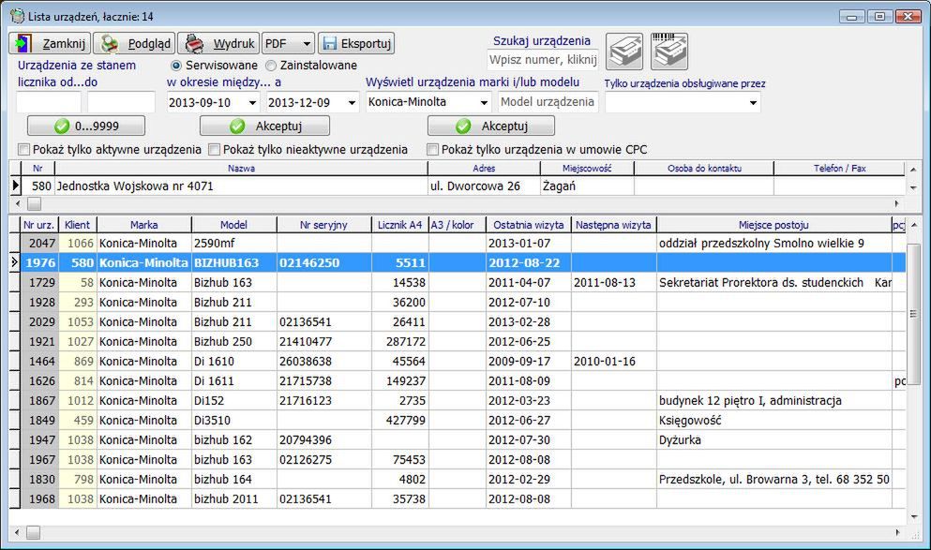This screenshot has width=931, height=550.
Task: Select the Zainstalowane radio button
Action: 271,66
